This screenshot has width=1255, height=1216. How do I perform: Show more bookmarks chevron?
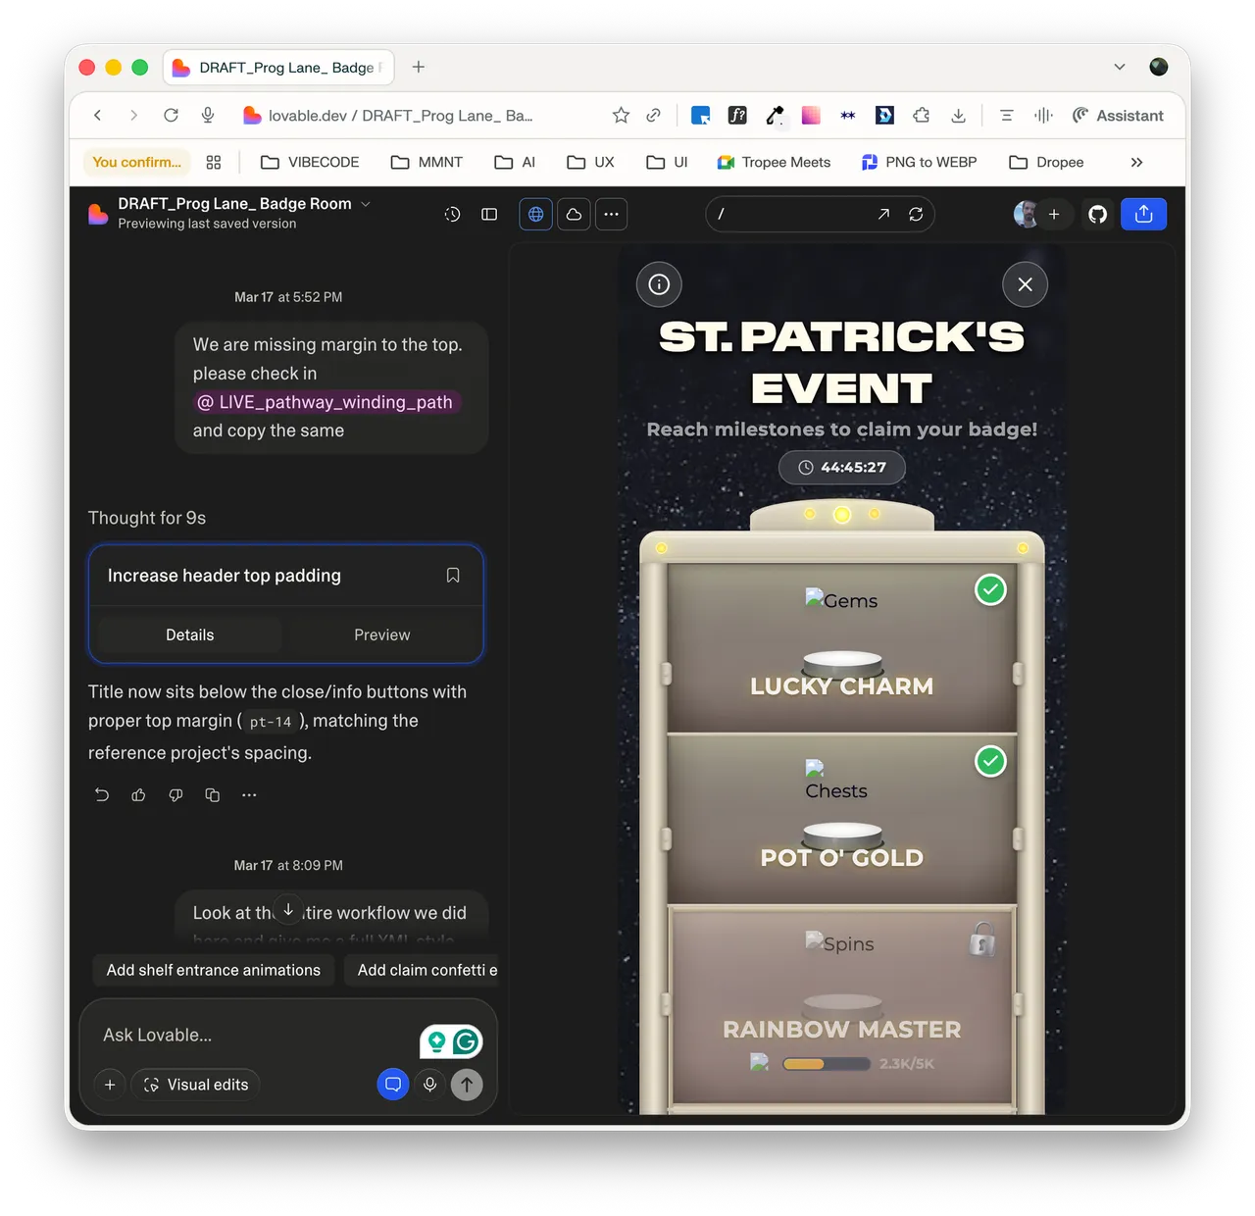pyautogui.click(x=1136, y=163)
